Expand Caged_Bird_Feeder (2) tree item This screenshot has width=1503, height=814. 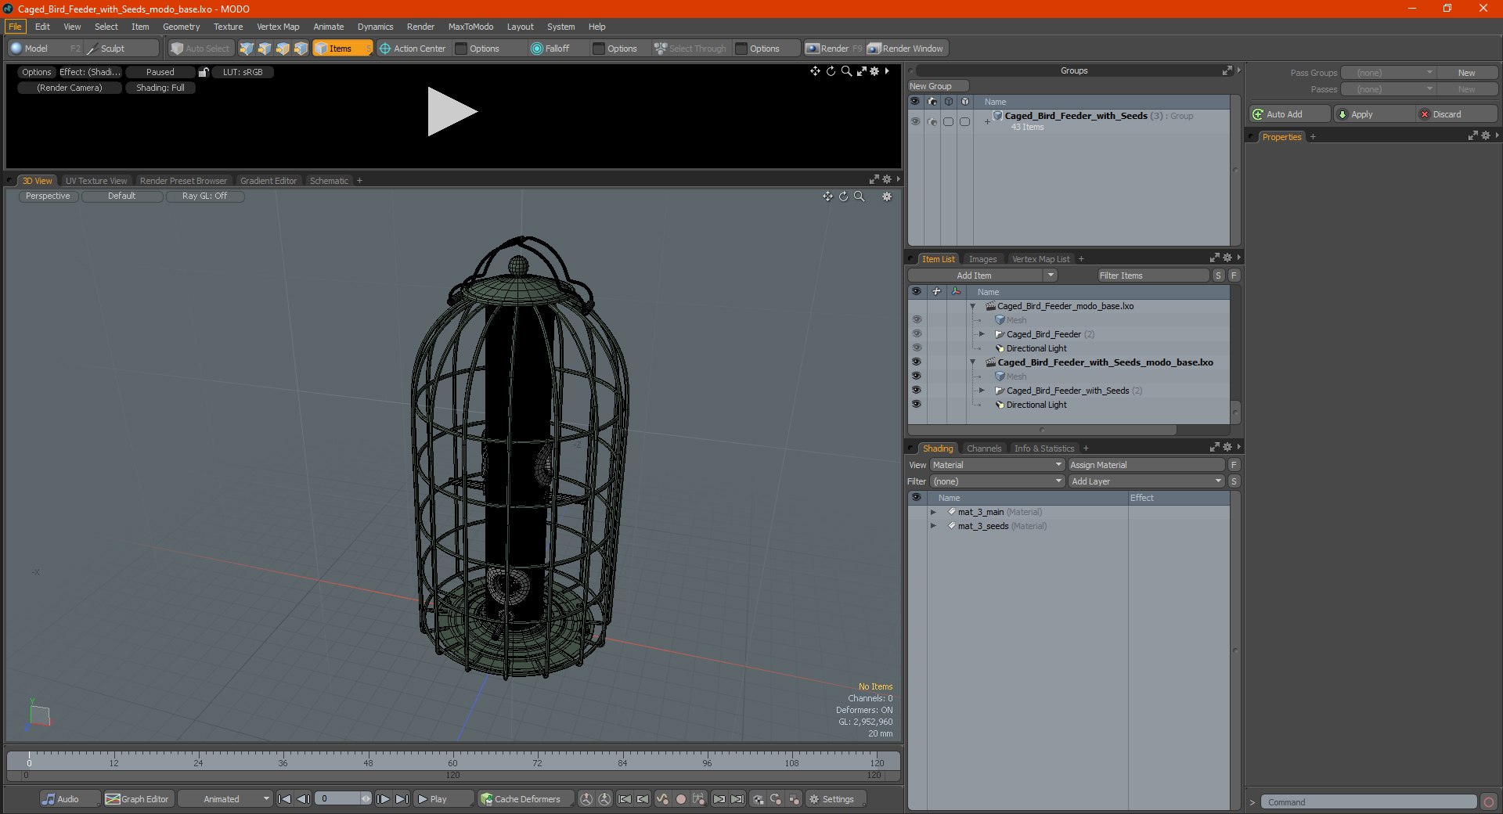click(x=982, y=334)
